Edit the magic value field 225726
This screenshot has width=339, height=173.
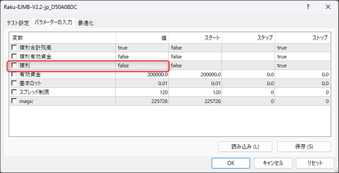[142, 101]
